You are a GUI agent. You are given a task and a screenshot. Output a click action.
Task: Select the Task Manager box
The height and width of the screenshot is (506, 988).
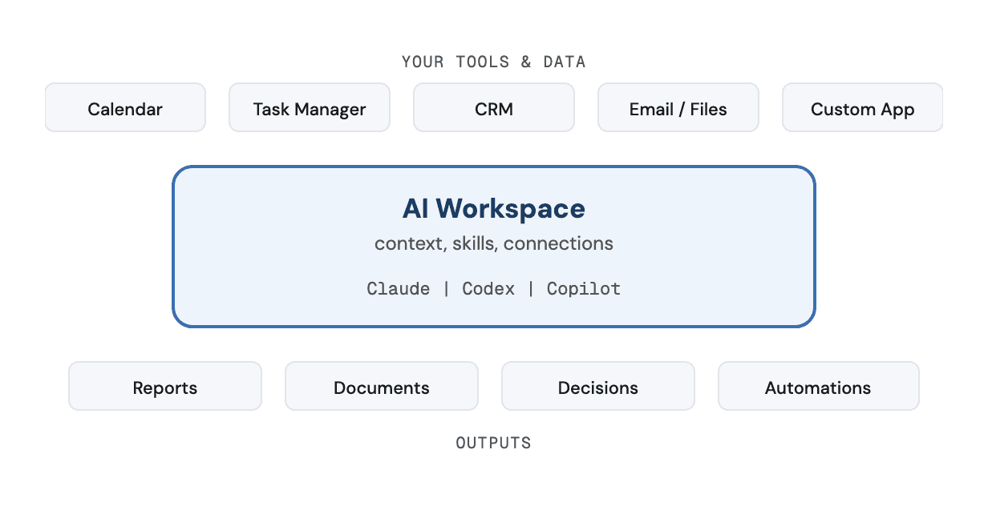point(310,107)
